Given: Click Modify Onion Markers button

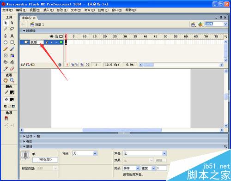Looking at the screenshot, I should [87, 65].
